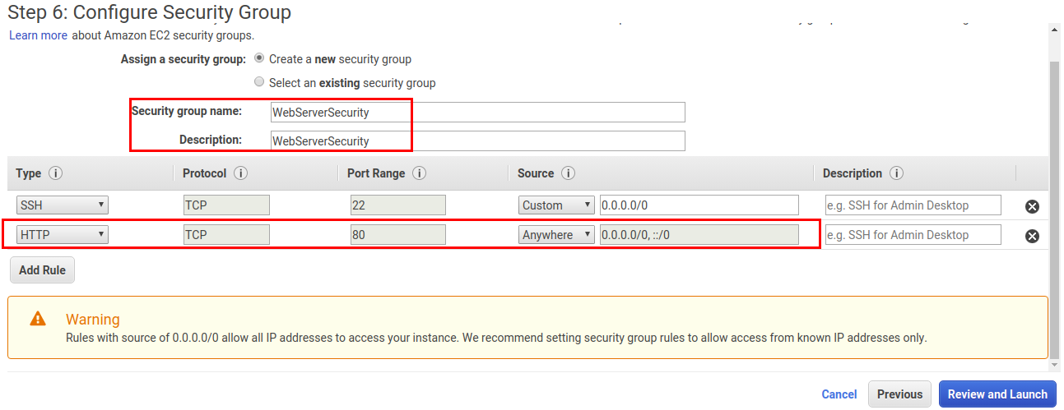Image resolution: width=1064 pixels, height=410 pixels.
Task: Remove the SSH rule with X icon
Action: pyautogui.click(x=1032, y=206)
